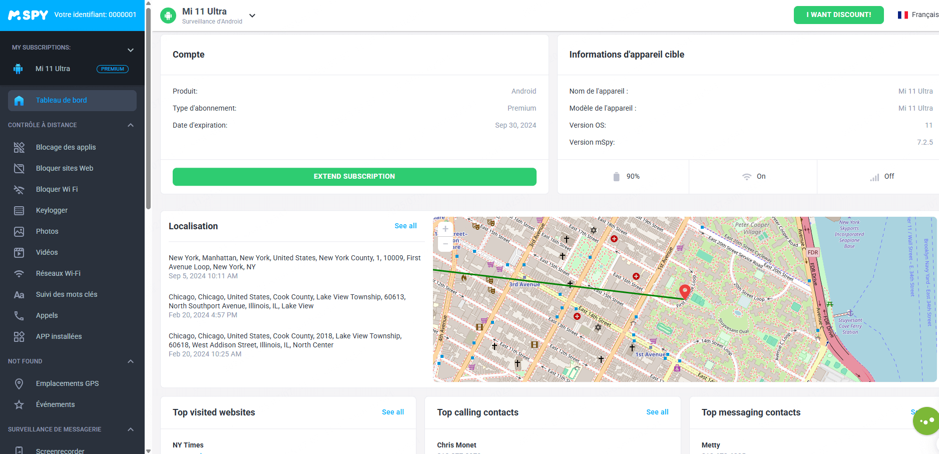939x454 pixels.
Task: Click the Sep 30, 2024 expiration date
Action: point(516,125)
